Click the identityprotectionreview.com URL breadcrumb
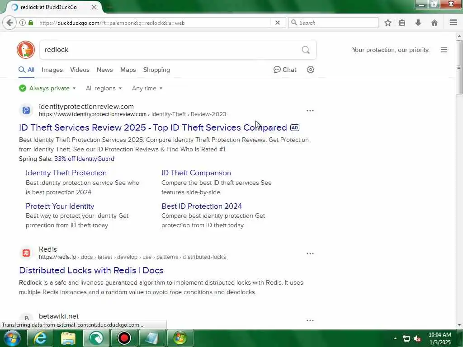Screen dimensions: 463x347 click(x=132, y=114)
